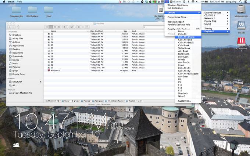
Task: Click the weather cloud icon on the desktop widget
Action: click(16, 145)
